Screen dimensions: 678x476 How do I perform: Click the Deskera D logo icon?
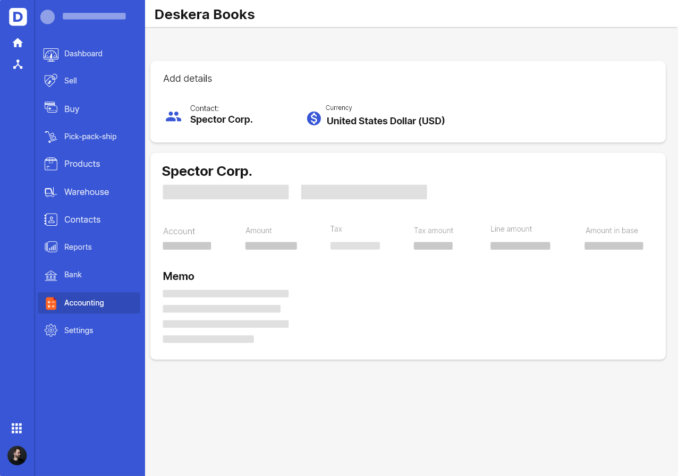tap(18, 17)
